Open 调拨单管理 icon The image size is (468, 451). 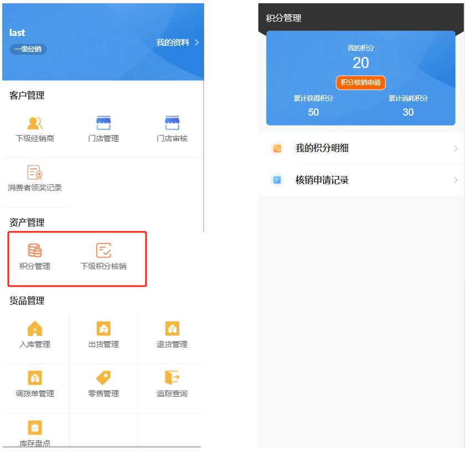pyautogui.click(x=35, y=378)
